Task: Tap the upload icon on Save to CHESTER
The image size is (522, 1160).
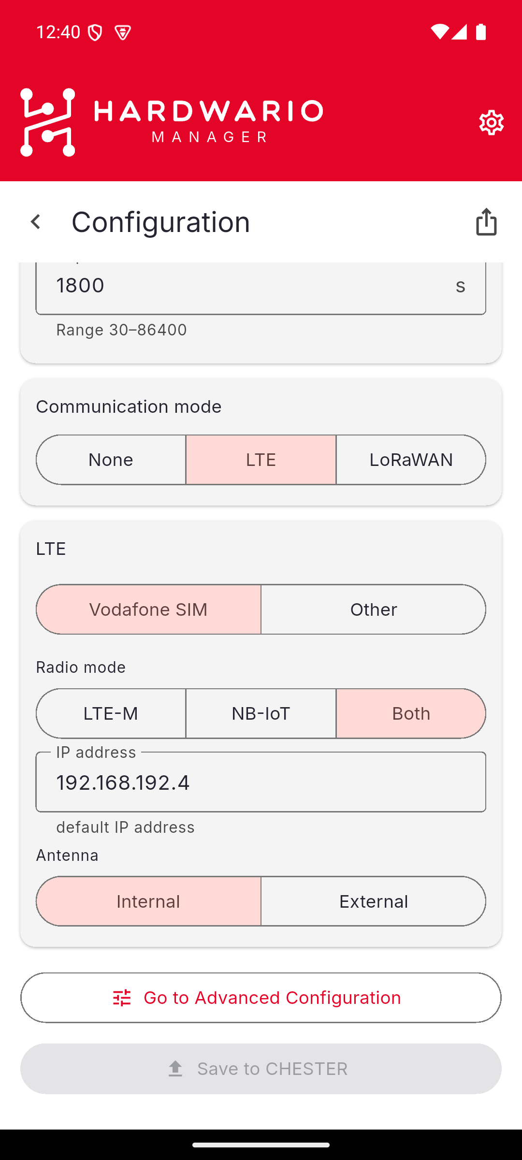Action: point(175,1069)
